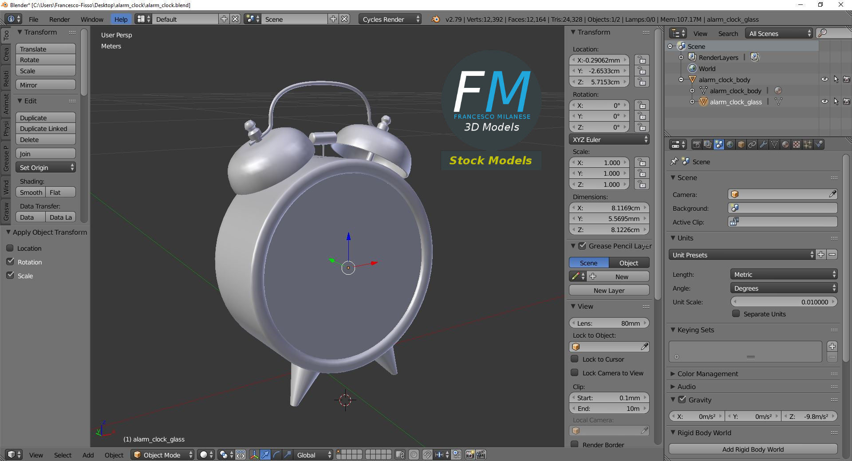The width and height of the screenshot is (852, 461).
Task: Enable the Lock Camera to View checkbox
Action: point(575,373)
